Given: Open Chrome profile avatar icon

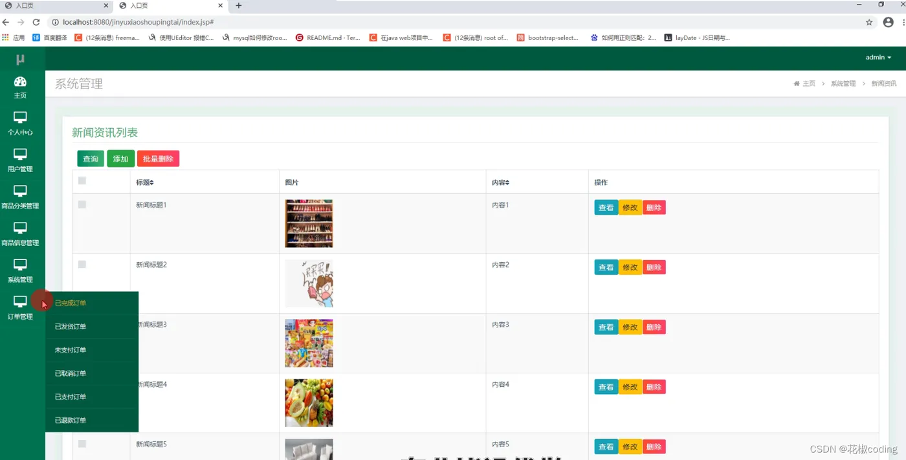Looking at the screenshot, I should point(888,22).
